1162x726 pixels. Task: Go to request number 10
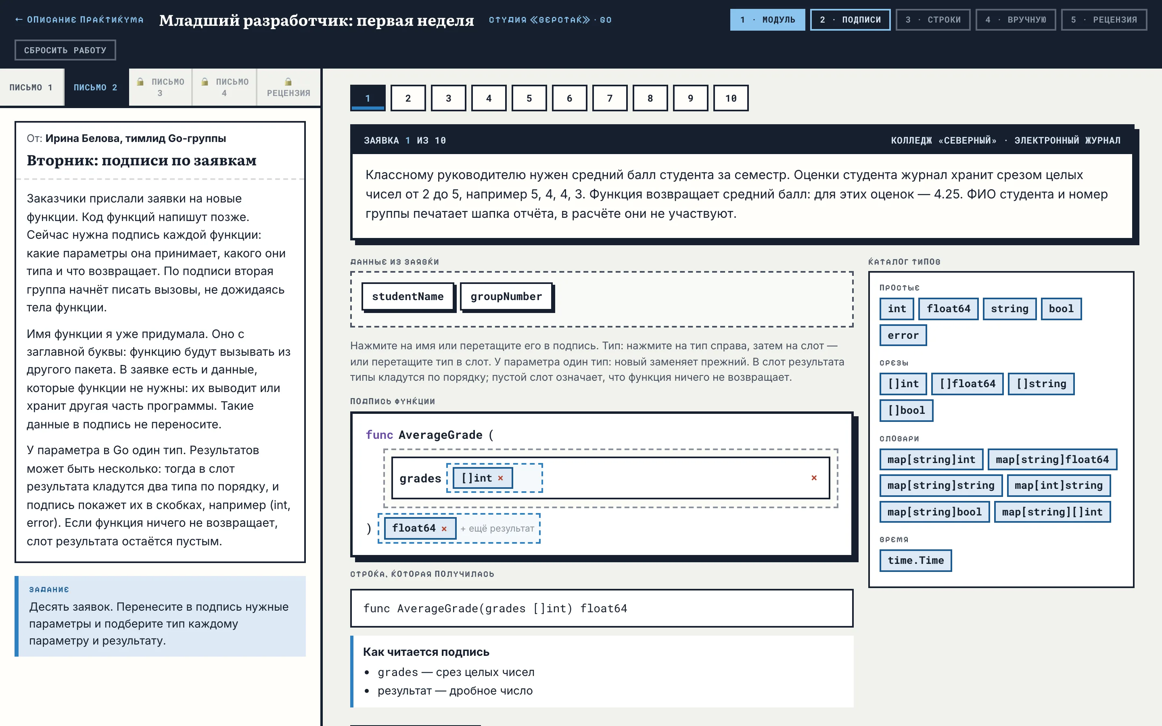[731, 98]
